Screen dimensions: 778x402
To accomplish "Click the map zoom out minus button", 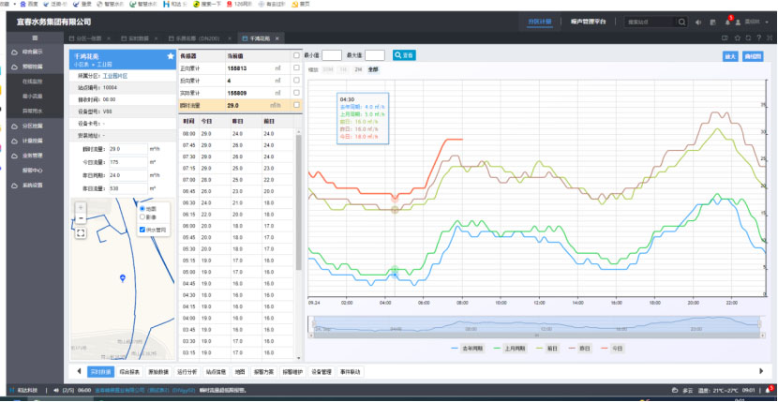I will coord(82,218).
